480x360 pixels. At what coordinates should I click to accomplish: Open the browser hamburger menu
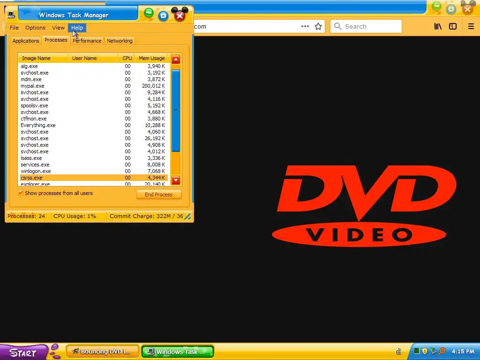click(471, 26)
